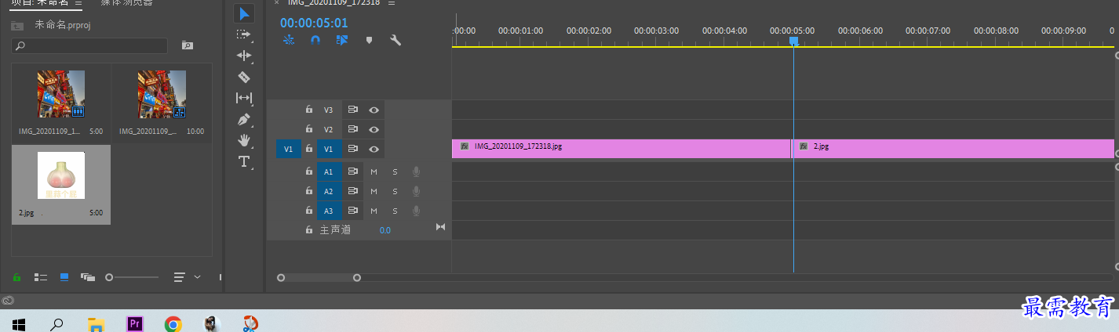1119x332 pixels.
Task: Open Premiere Pro from the taskbar
Action: click(x=134, y=323)
